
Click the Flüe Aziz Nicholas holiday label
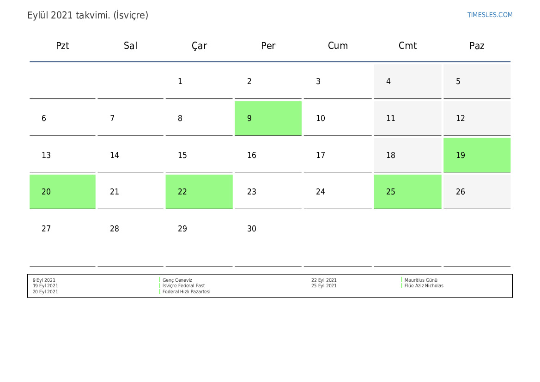[x=424, y=286]
